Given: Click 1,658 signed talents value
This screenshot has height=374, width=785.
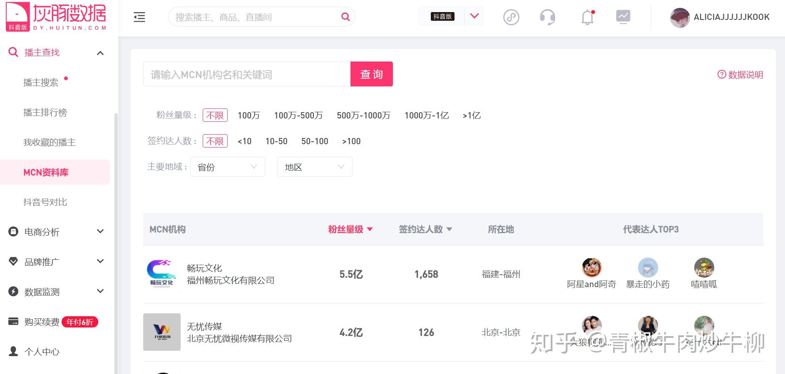Looking at the screenshot, I should [x=426, y=274].
